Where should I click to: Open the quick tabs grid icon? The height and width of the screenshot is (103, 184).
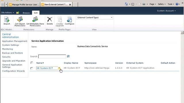[x=3, y=5]
